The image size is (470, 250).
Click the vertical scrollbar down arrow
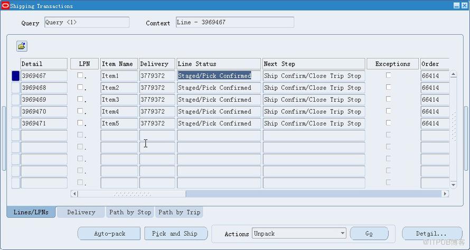pos(453,185)
